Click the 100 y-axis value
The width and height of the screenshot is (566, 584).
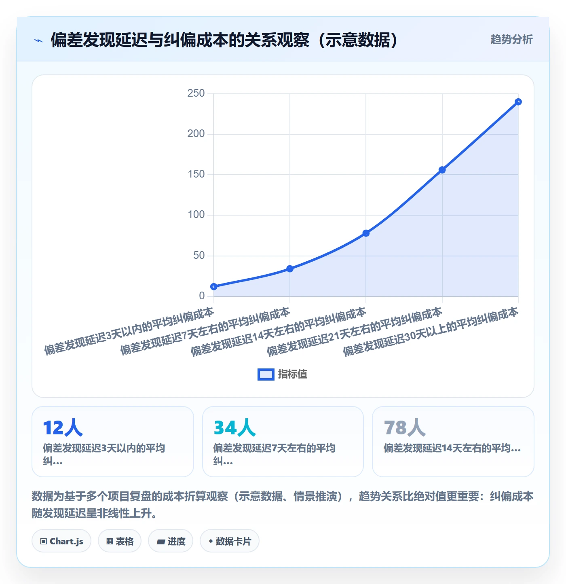click(x=196, y=215)
